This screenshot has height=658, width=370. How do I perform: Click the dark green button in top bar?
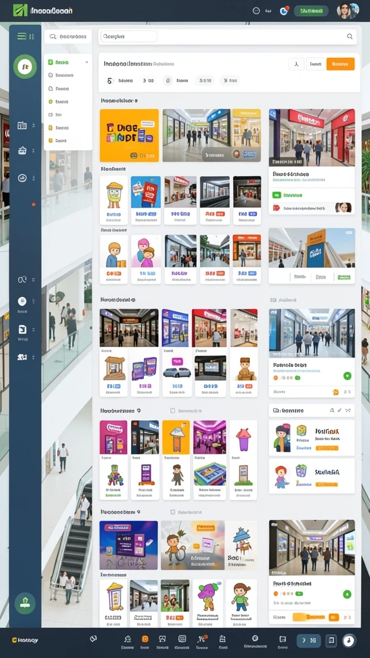(x=311, y=11)
